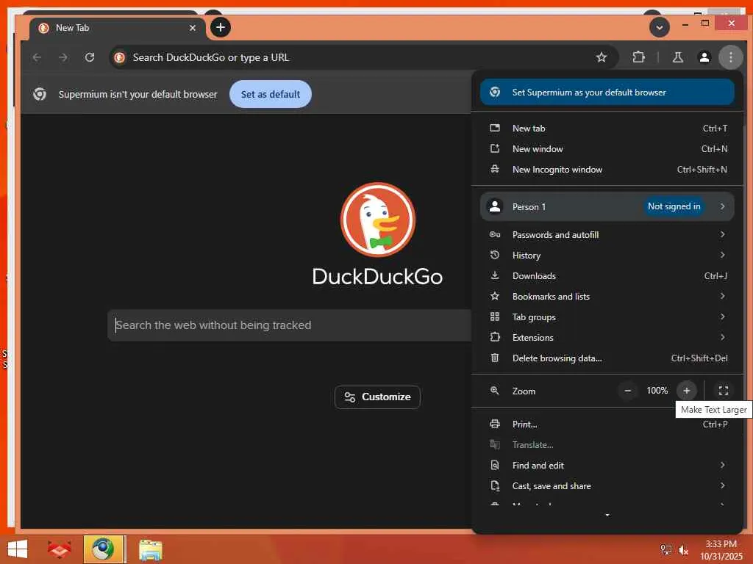Open the Extensions puzzle icon in toolbar

[638, 57]
